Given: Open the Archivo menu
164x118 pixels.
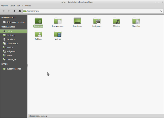Looking at the screenshot, I should coord(4,6).
